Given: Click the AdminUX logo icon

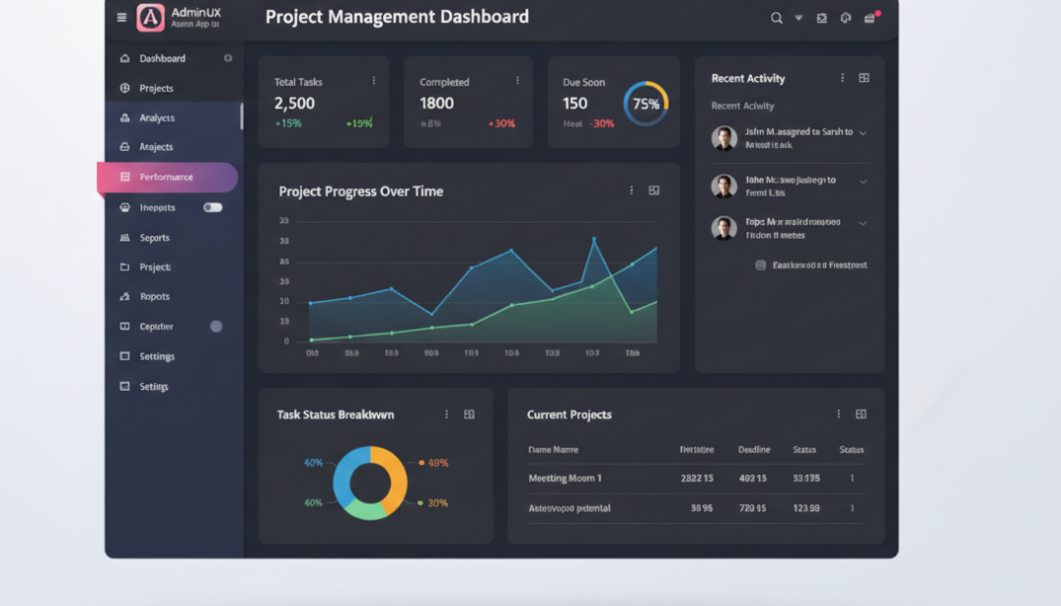Looking at the screenshot, I should coord(150,18).
